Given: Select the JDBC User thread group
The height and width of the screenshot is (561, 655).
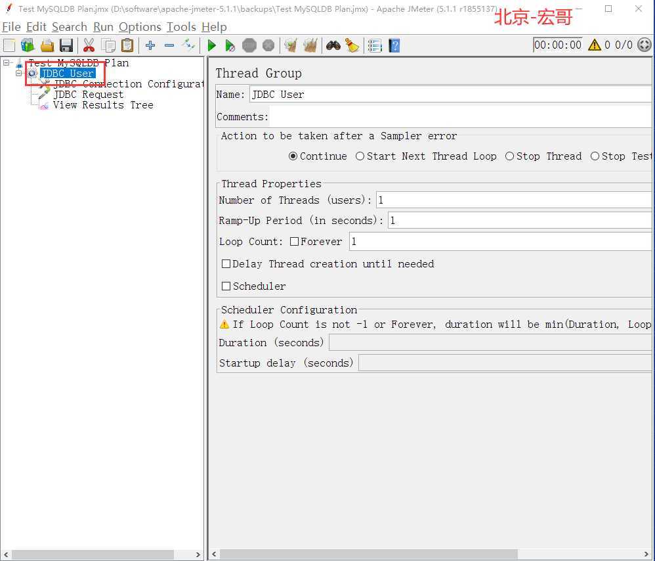Looking at the screenshot, I should click(x=68, y=74).
